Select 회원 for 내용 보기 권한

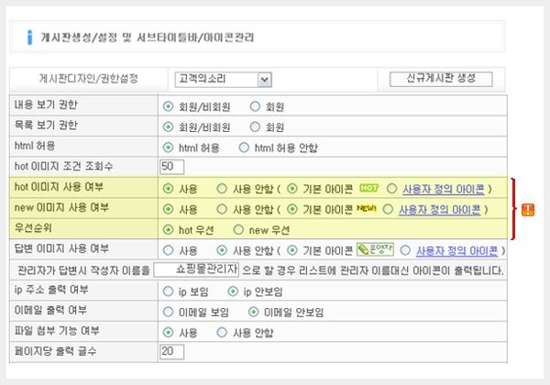(x=256, y=106)
